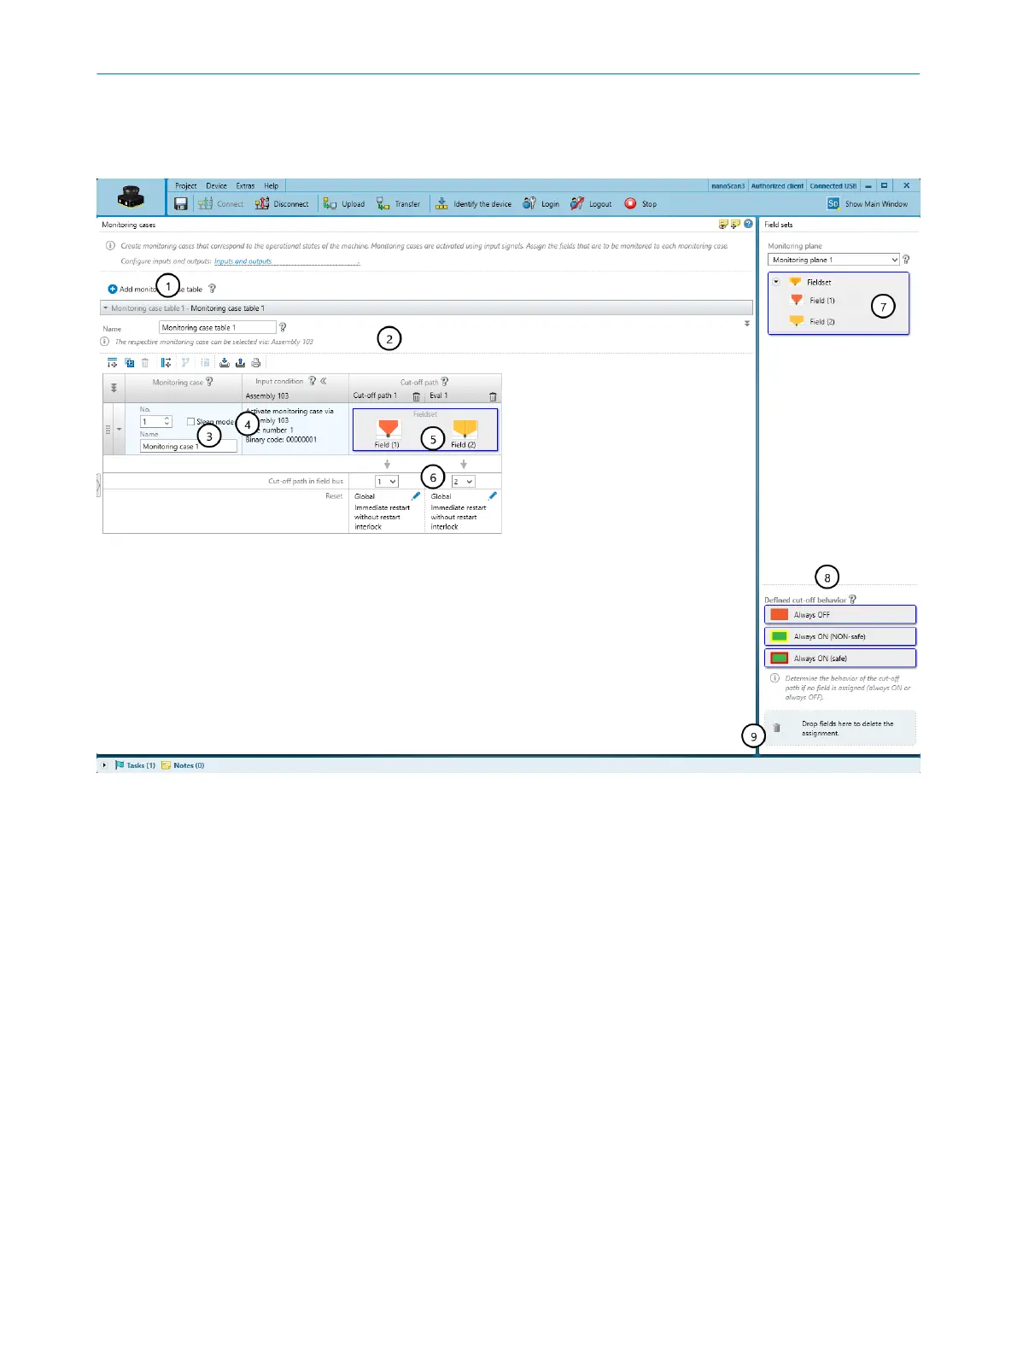Select Field (2) in the cut-off path cell
The height and width of the screenshot is (1353, 1017).
(x=464, y=433)
